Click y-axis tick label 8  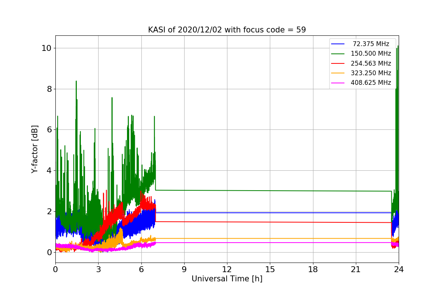pos(49,89)
